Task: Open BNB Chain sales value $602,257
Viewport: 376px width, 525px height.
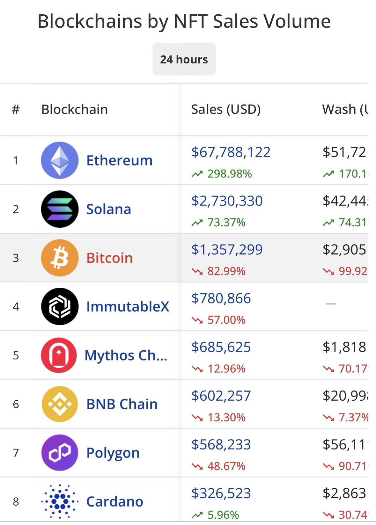Action: pyautogui.click(x=221, y=396)
